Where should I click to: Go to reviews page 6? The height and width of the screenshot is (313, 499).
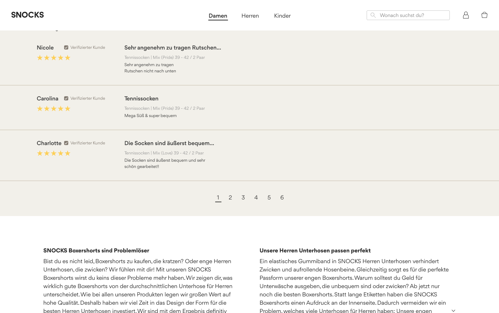(282, 197)
